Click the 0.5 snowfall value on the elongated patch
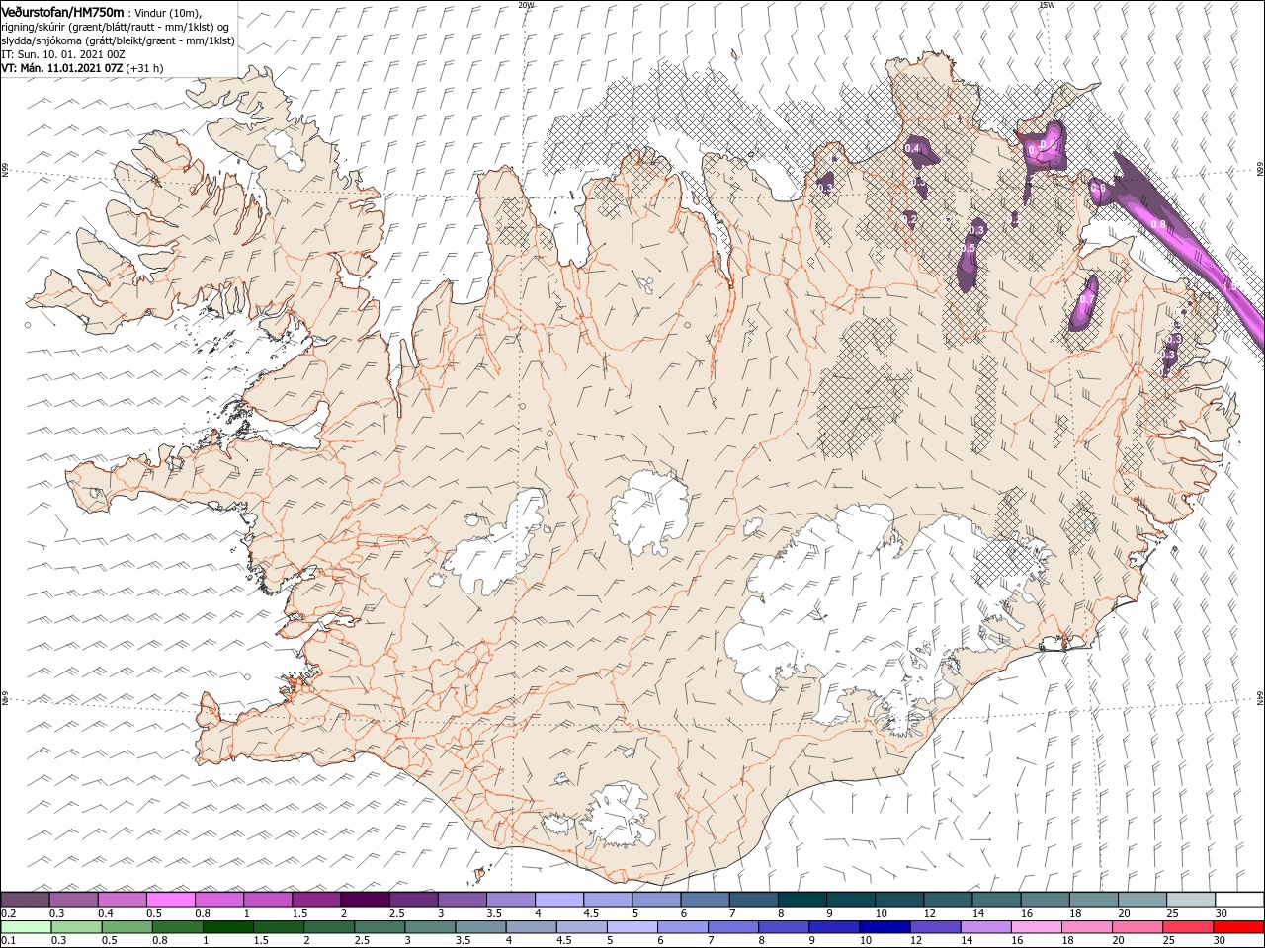The height and width of the screenshot is (948, 1265). [969, 249]
